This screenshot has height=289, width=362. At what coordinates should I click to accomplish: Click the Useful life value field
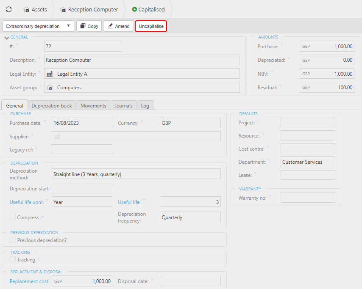190,202
